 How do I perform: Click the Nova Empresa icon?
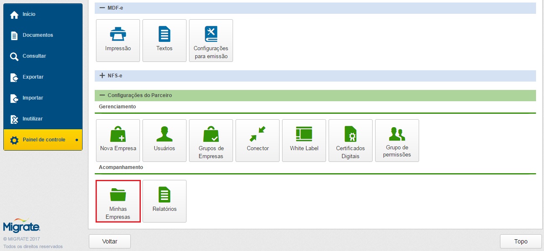pos(118,134)
